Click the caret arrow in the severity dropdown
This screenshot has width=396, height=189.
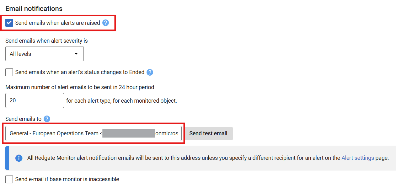(x=76, y=54)
